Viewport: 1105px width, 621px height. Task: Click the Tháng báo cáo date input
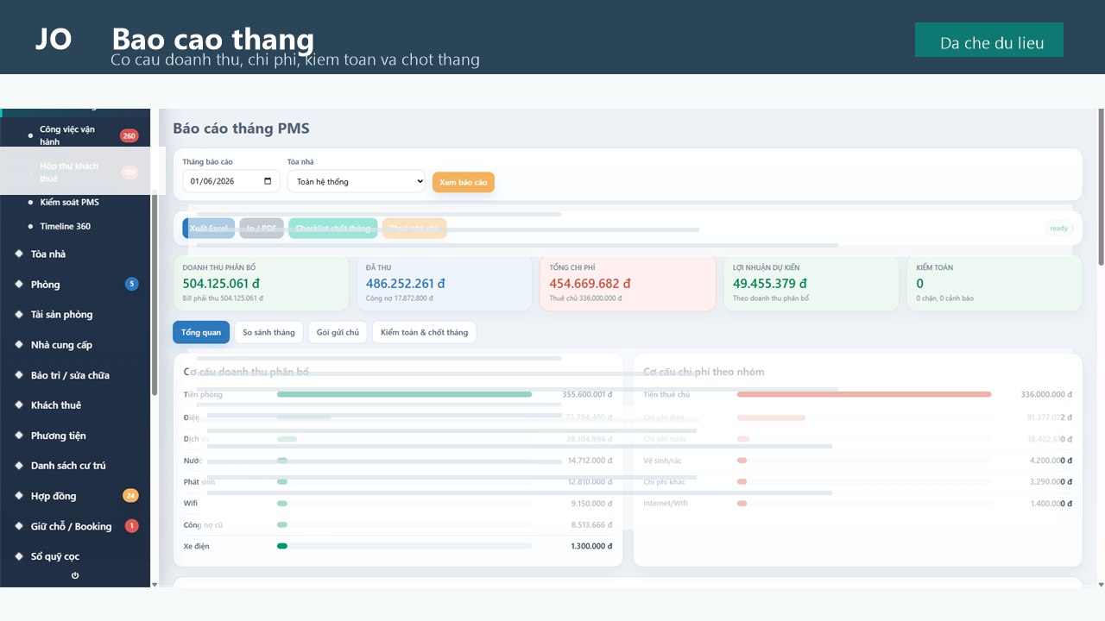pyautogui.click(x=231, y=181)
